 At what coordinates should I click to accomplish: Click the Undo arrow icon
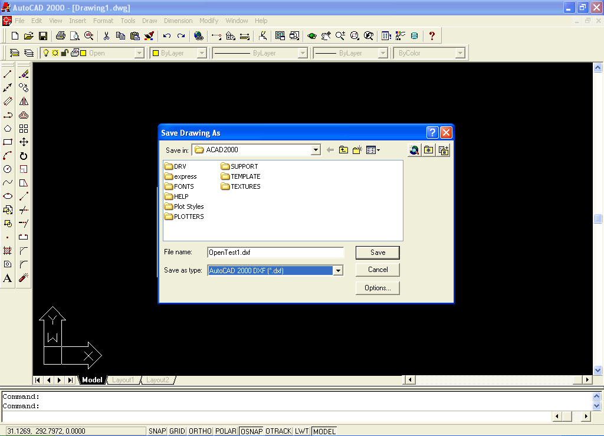[x=166, y=36]
